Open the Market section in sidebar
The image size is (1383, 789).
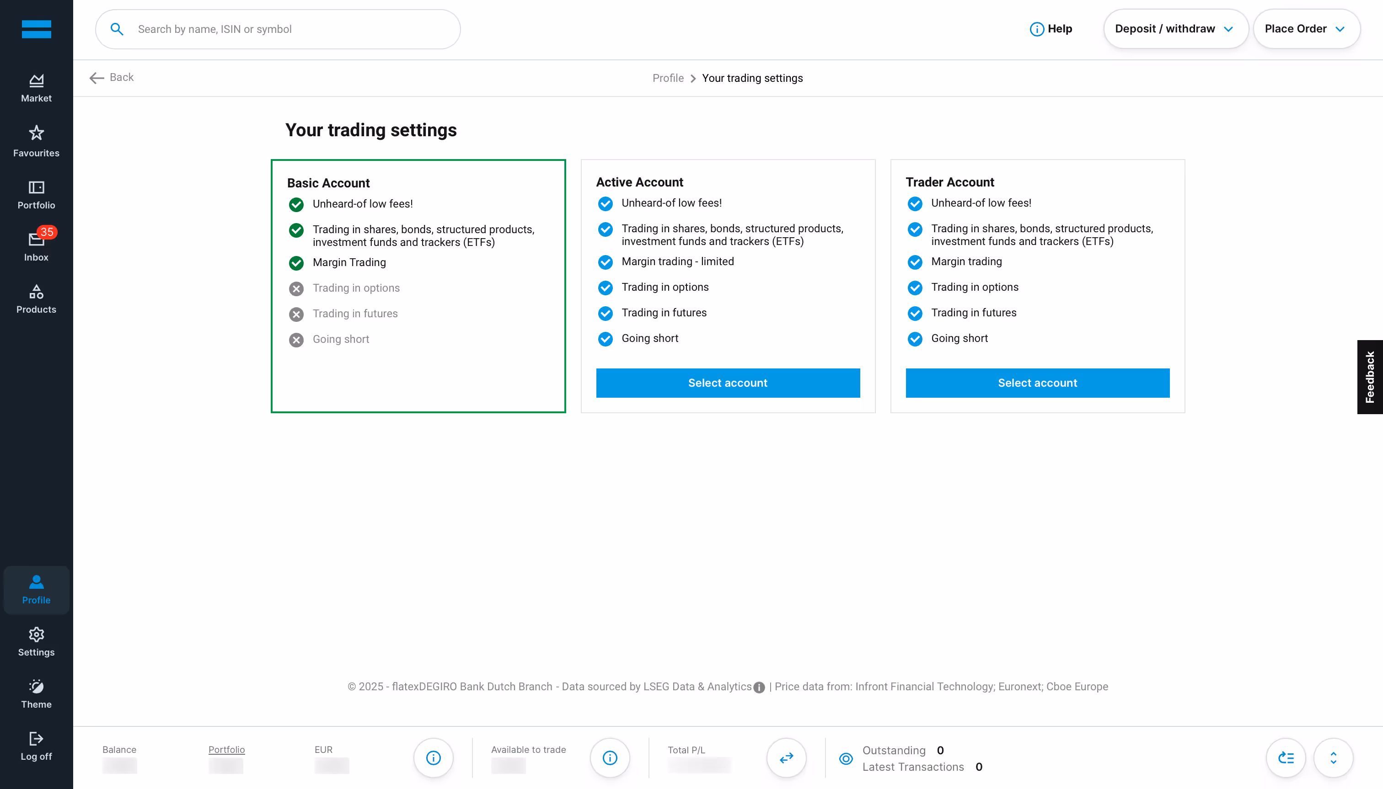pos(36,88)
